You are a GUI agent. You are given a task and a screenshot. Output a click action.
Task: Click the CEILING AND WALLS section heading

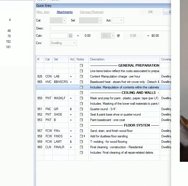pyautogui.click(x=139, y=93)
